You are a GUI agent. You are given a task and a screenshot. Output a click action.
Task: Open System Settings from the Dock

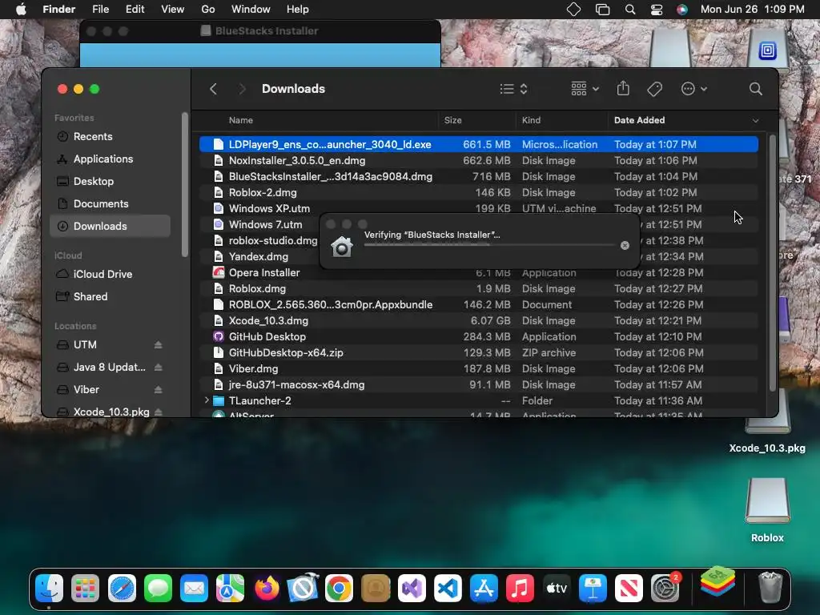[x=665, y=589]
